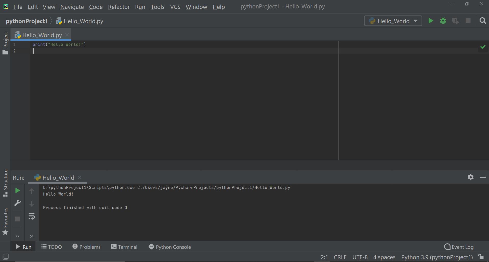Image resolution: width=489 pixels, height=262 pixels.
Task: Expand more Run actions left chevrons
Action: 17,236
